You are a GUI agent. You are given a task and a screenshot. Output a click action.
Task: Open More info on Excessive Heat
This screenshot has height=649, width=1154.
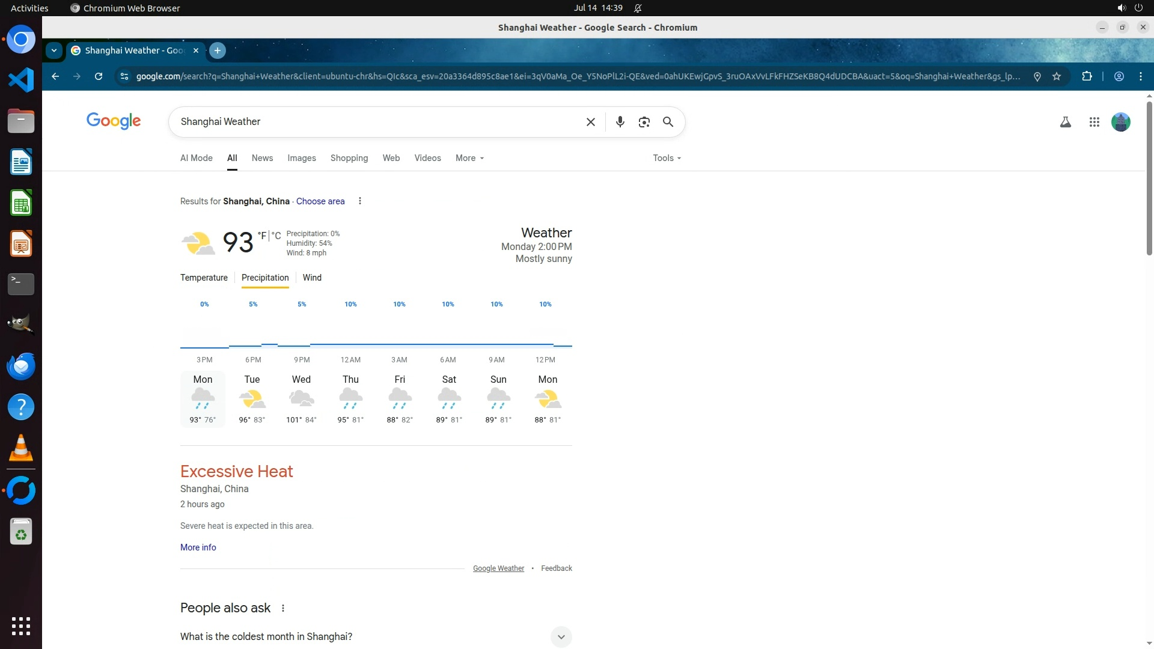198,547
